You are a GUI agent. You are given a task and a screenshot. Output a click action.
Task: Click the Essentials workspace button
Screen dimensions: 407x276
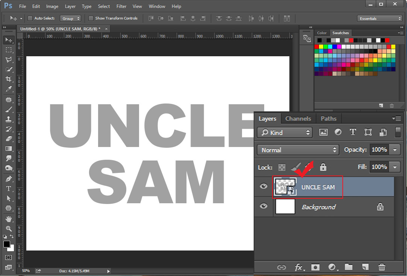click(x=379, y=18)
